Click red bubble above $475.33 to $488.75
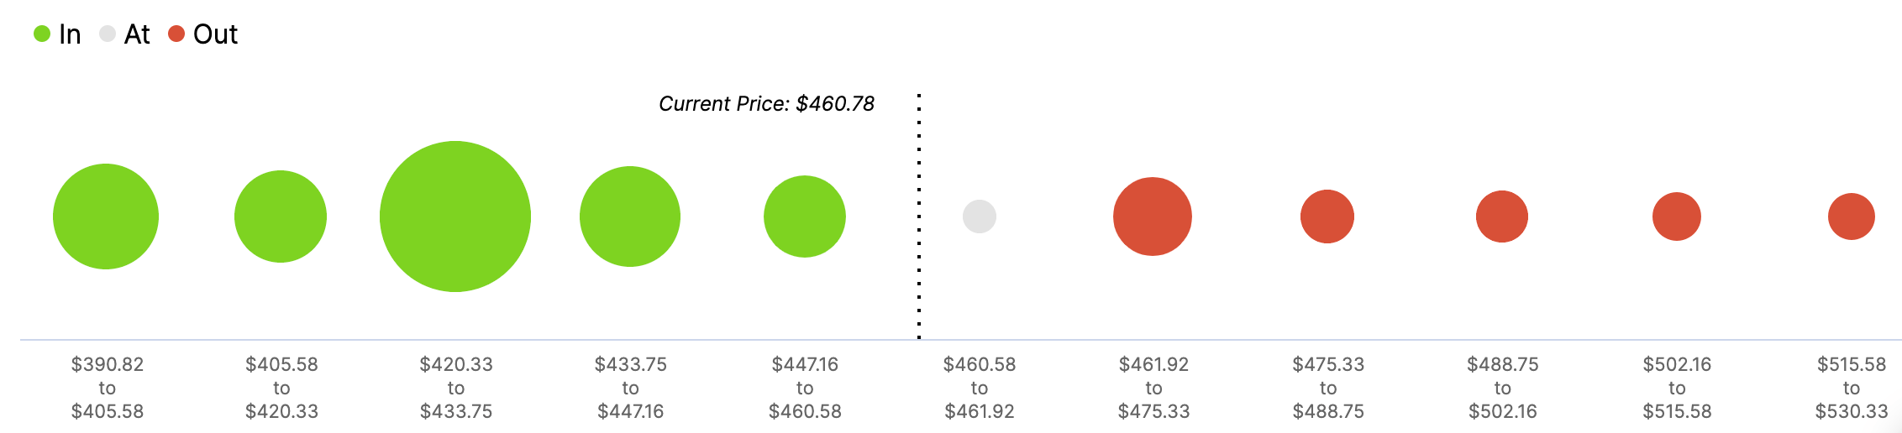The image size is (1902, 433). [x=1327, y=216]
